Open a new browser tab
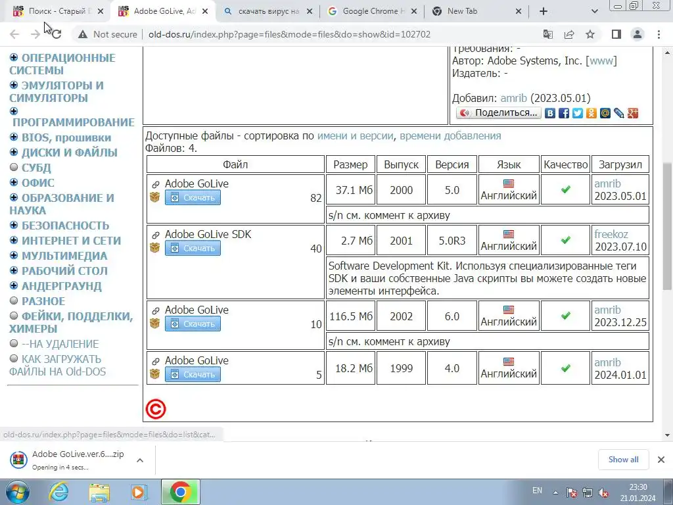This screenshot has width=673, height=505. 544,11
